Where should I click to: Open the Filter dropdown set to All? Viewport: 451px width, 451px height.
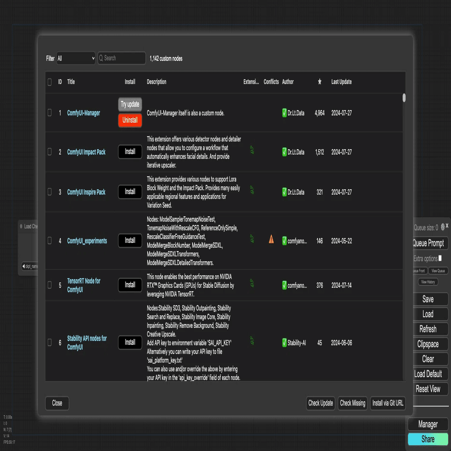(76, 58)
